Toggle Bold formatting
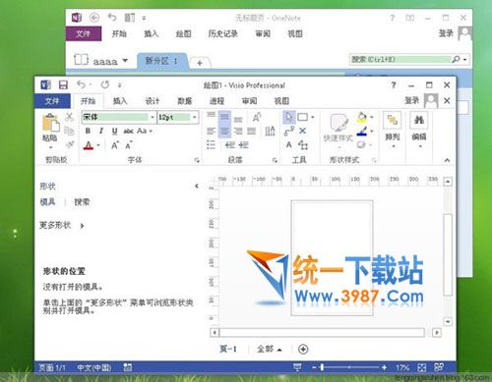Screen dimensions: 492x382 pyautogui.click(x=88, y=131)
